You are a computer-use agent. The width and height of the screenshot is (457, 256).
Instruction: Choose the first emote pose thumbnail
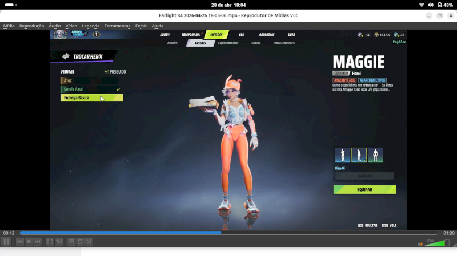coord(343,155)
